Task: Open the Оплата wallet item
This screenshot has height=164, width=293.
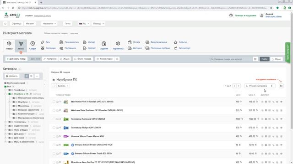Action: 134,42
